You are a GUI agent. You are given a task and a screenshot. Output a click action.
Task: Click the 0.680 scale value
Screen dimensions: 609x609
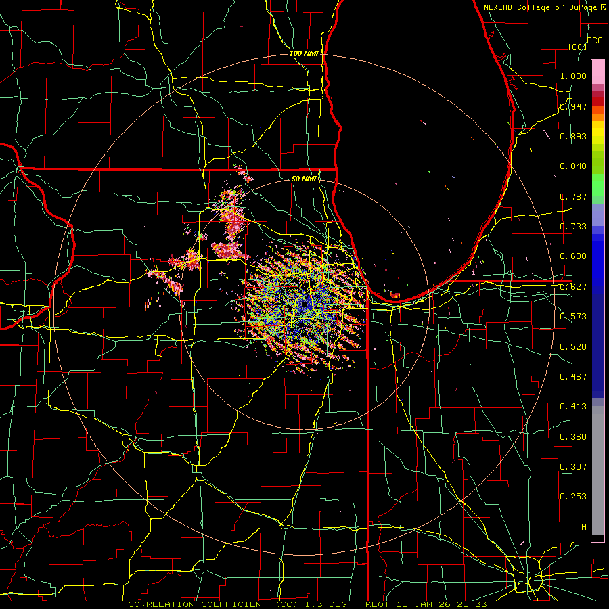coord(573,256)
